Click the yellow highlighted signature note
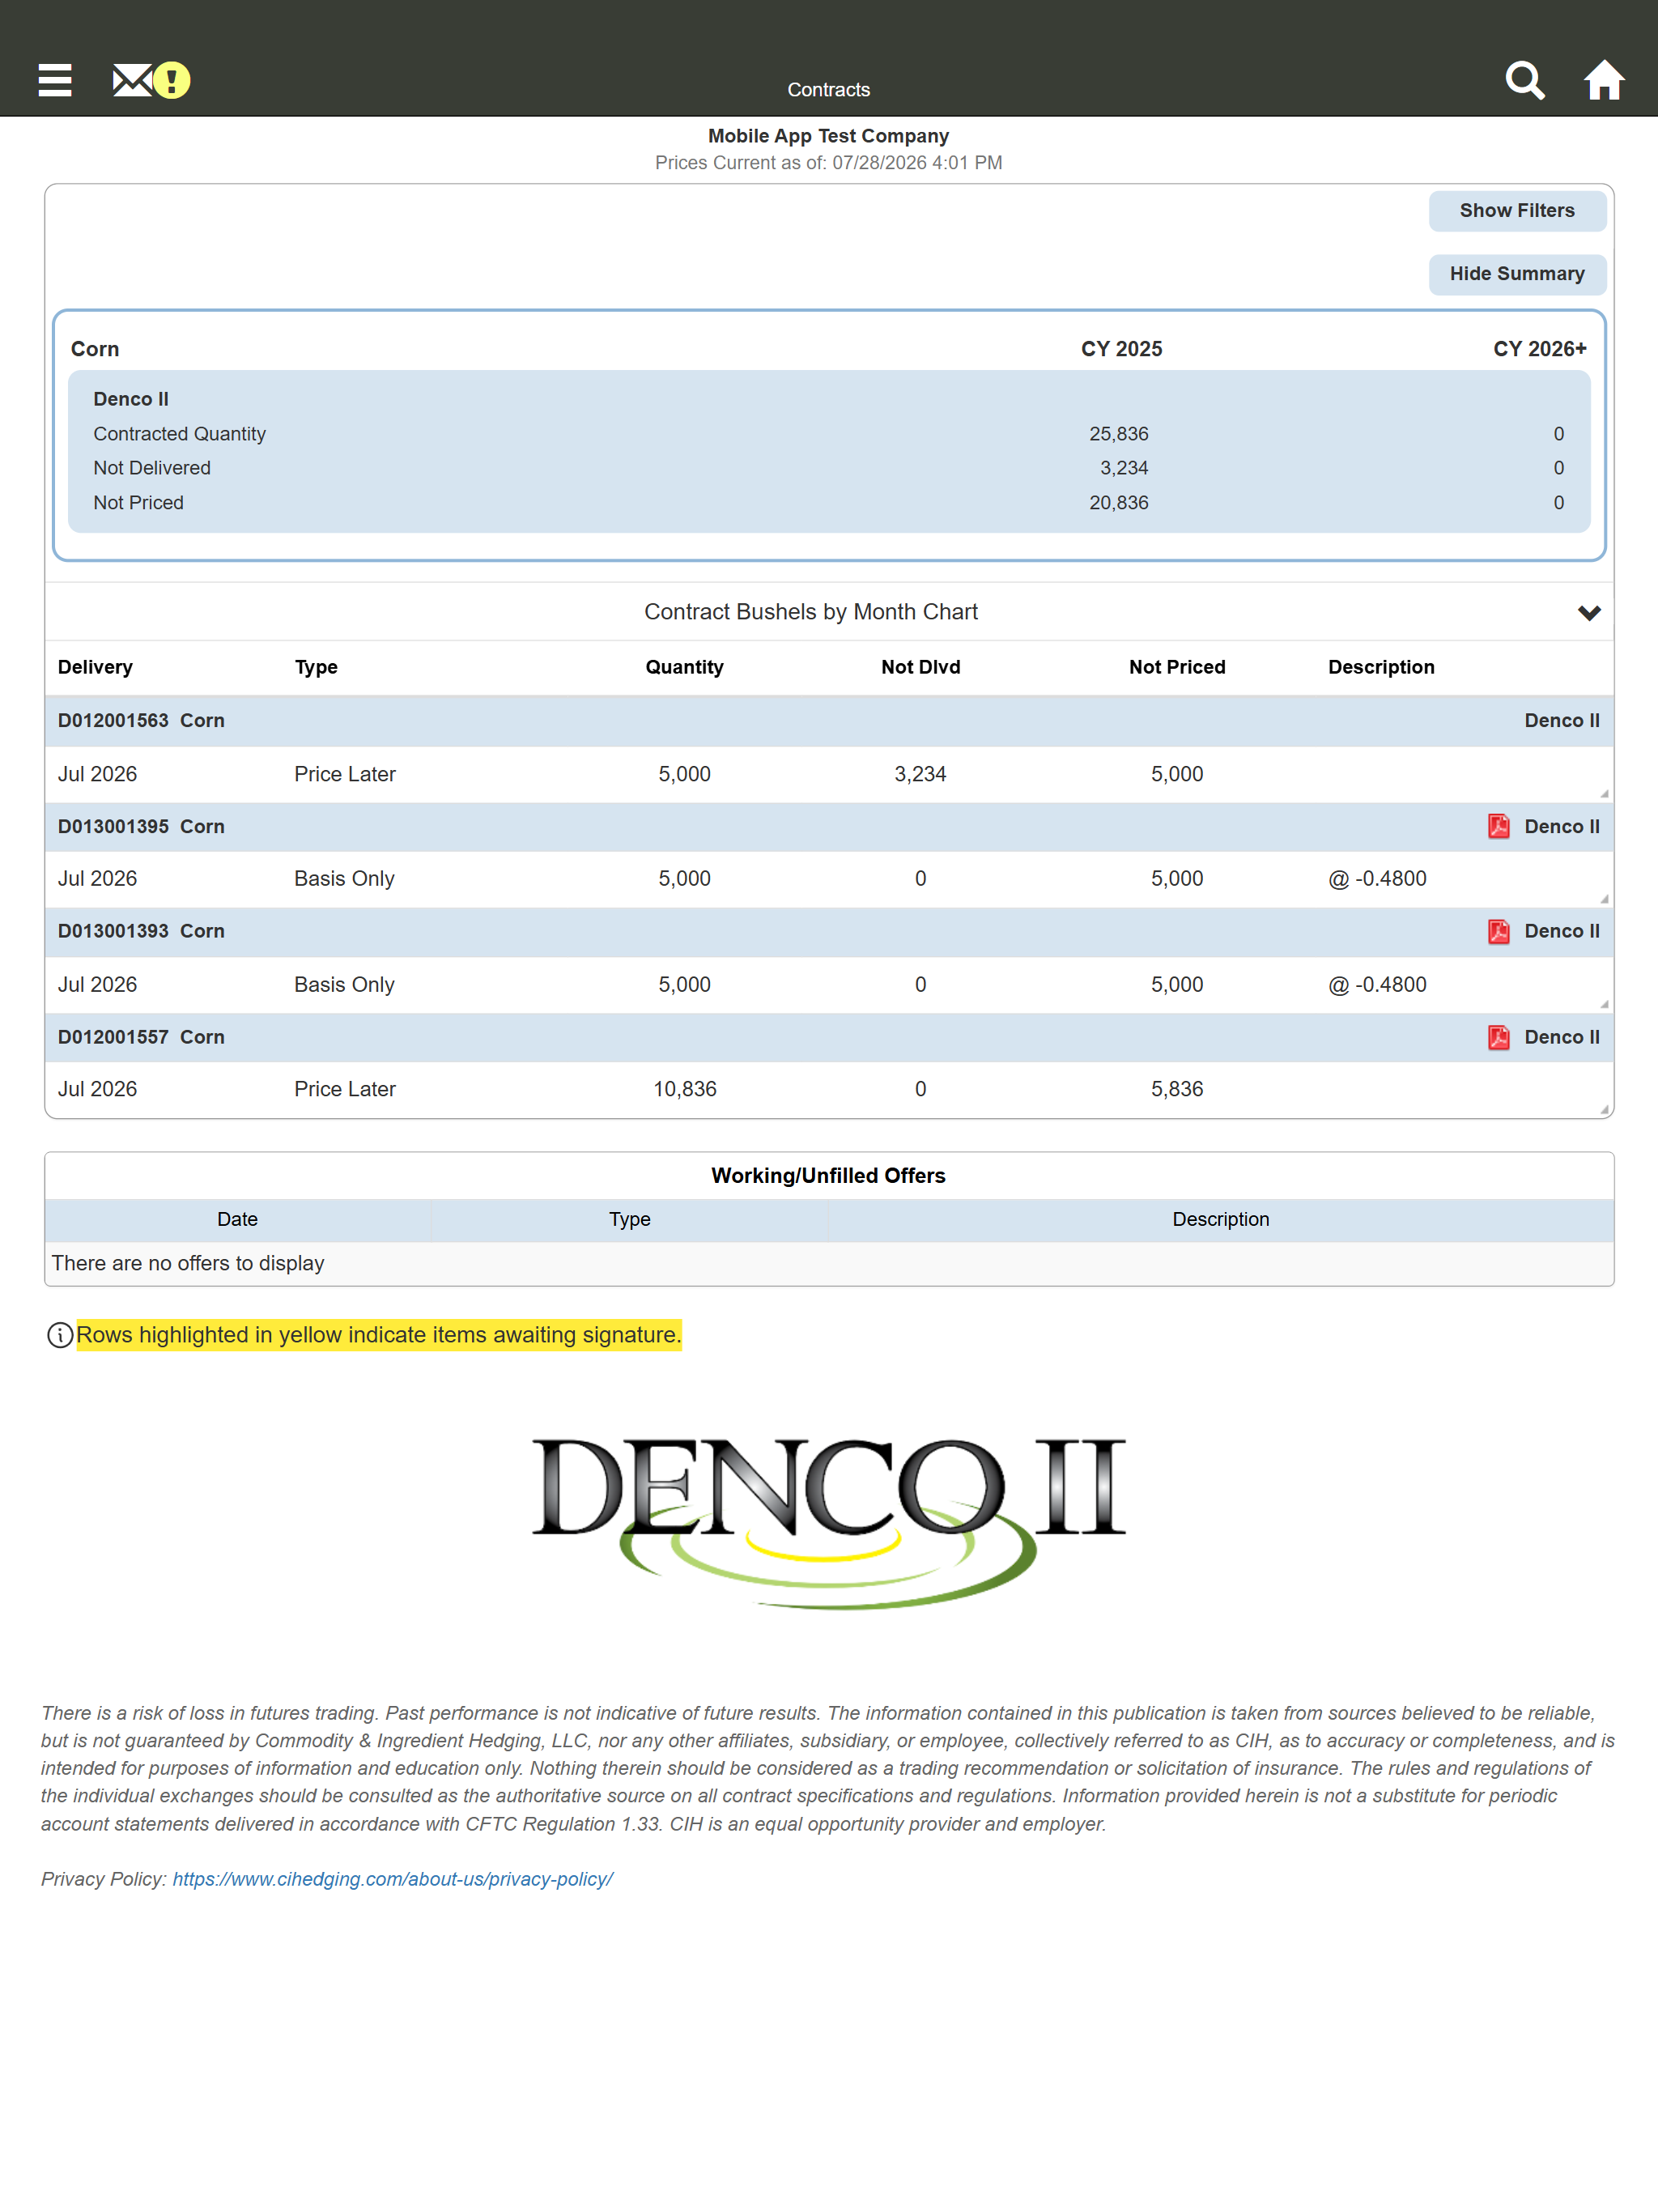The image size is (1658, 2212). click(379, 1335)
